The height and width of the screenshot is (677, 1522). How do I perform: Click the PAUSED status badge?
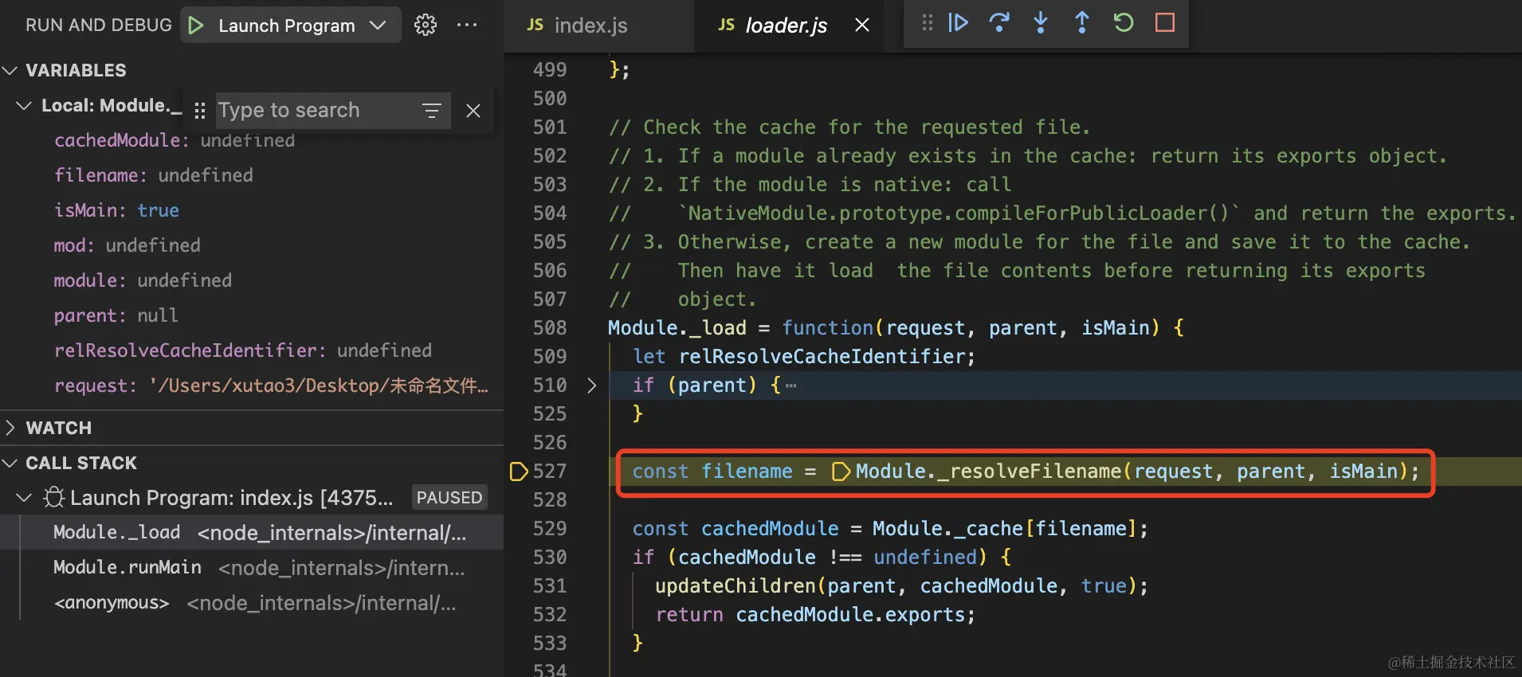[x=449, y=498]
